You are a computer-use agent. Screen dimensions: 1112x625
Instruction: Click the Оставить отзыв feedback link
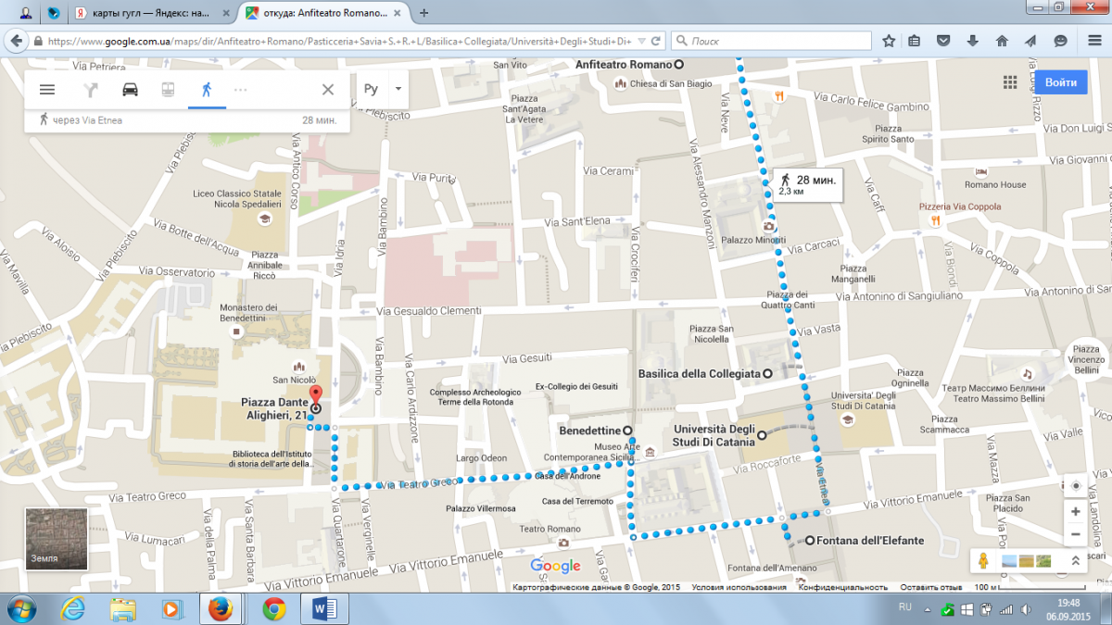tap(931, 587)
